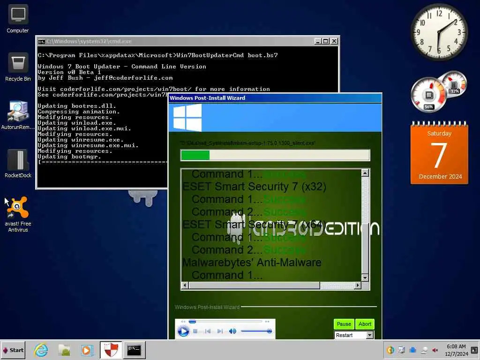The width and height of the screenshot is (480, 360).
Task: Switch to Post-Install Wizard shield taskbar item
Action: [x=111, y=350]
